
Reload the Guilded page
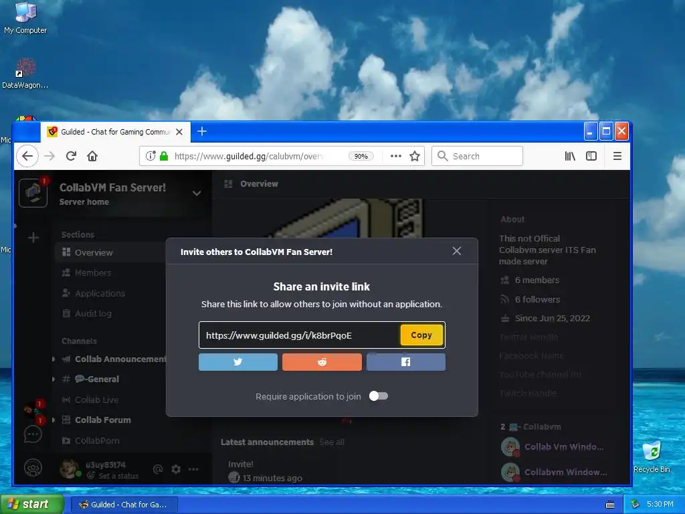coord(71,156)
